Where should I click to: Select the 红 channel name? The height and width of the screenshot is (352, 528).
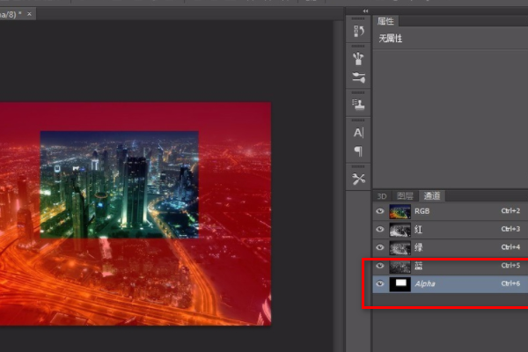click(419, 230)
